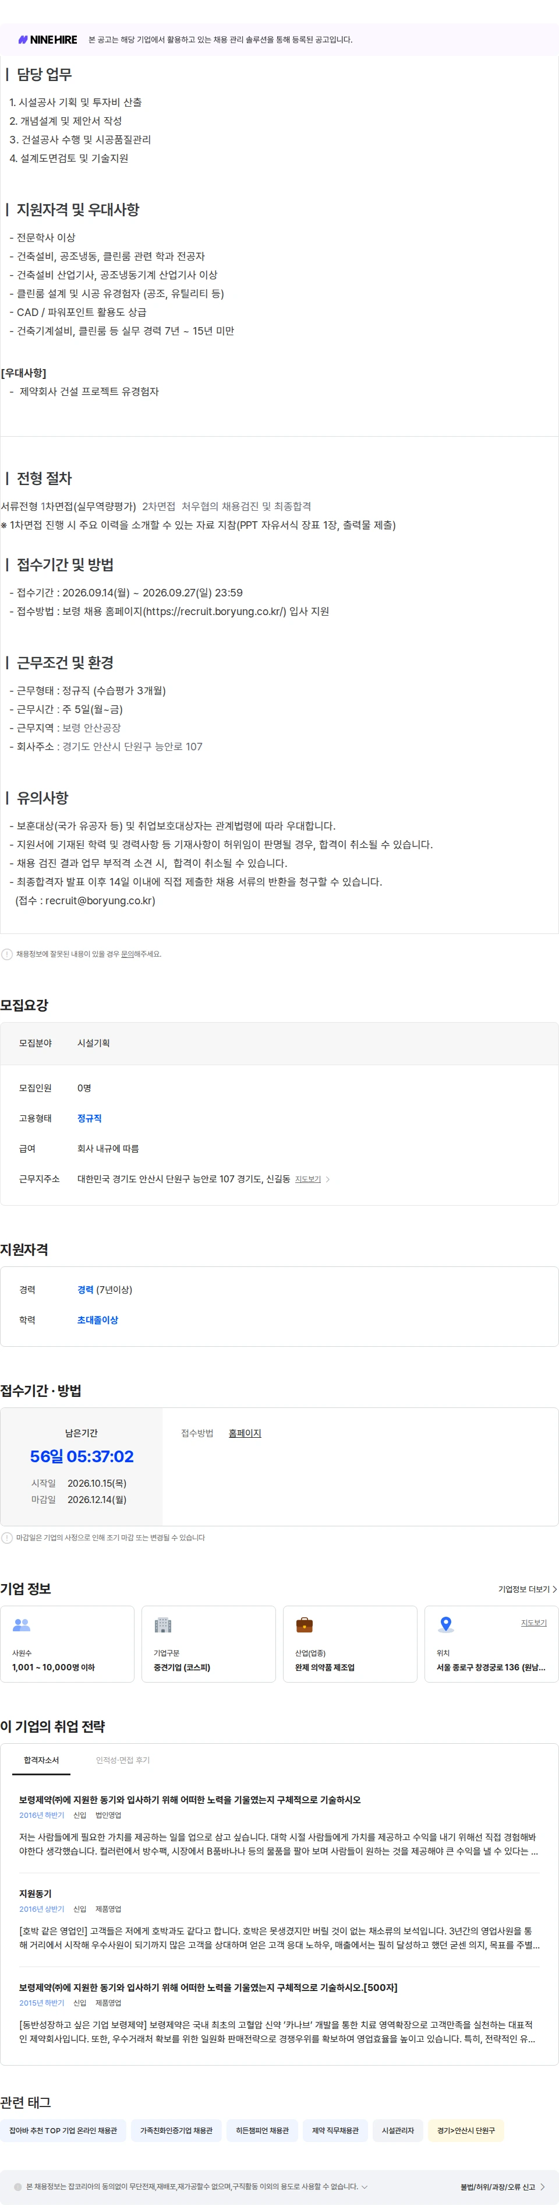The image size is (559, 2205).
Task: Click the info icon beside 마감일은 기업의 사정으로
Action: [x=7, y=1537]
